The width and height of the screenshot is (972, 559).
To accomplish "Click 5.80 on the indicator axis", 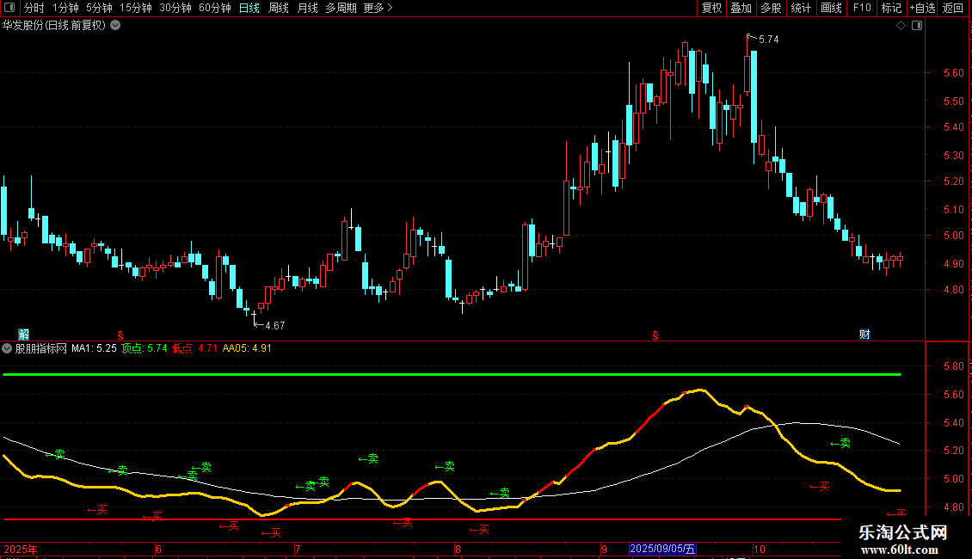I will tap(953, 366).
